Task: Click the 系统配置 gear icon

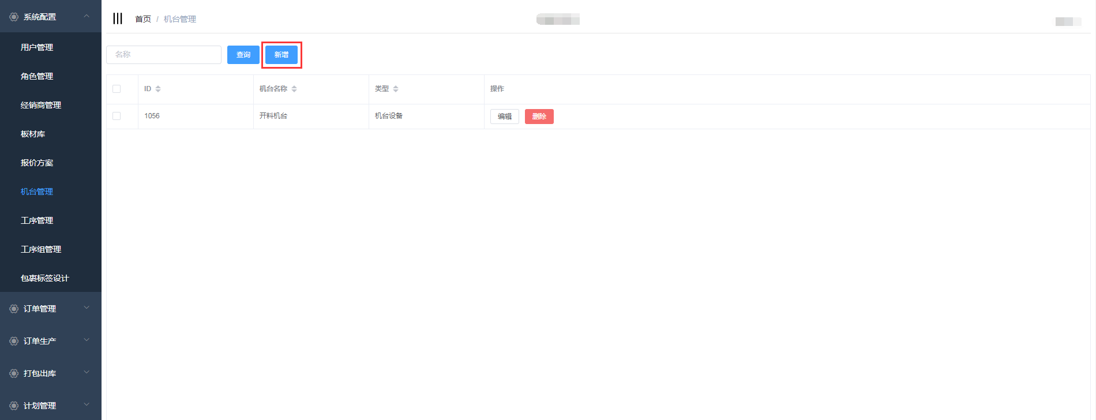Action: 14,17
